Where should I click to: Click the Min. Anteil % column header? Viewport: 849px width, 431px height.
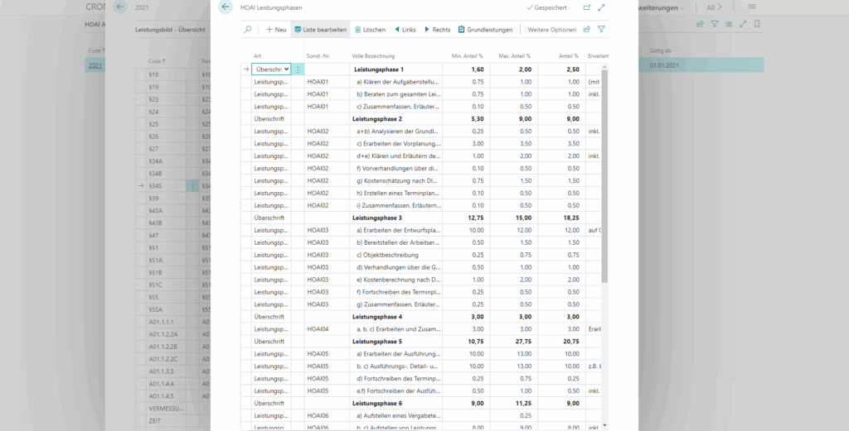click(x=468, y=55)
